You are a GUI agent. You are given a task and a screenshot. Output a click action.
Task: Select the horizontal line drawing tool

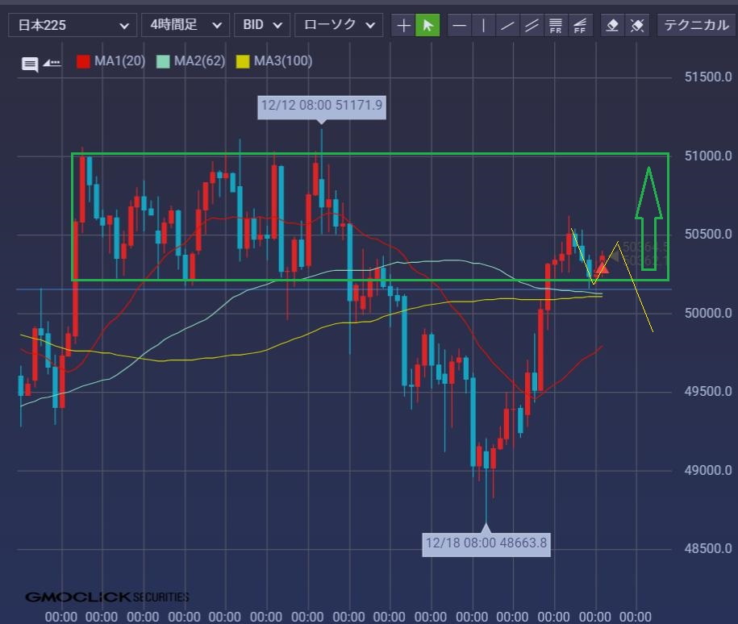[x=459, y=25]
